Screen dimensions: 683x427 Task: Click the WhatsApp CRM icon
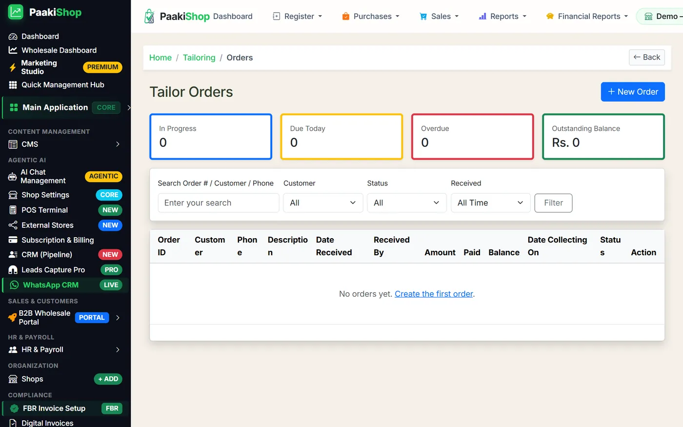[14, 285]
